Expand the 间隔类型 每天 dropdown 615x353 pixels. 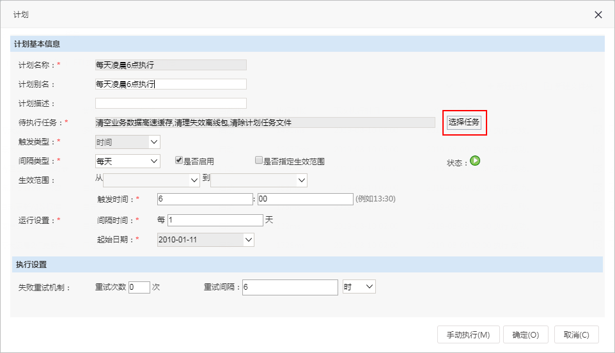(128, 161)
